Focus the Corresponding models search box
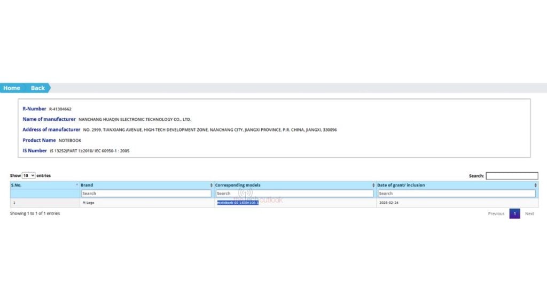This screenshot has height=308, width=547. [x=294, y=194]
